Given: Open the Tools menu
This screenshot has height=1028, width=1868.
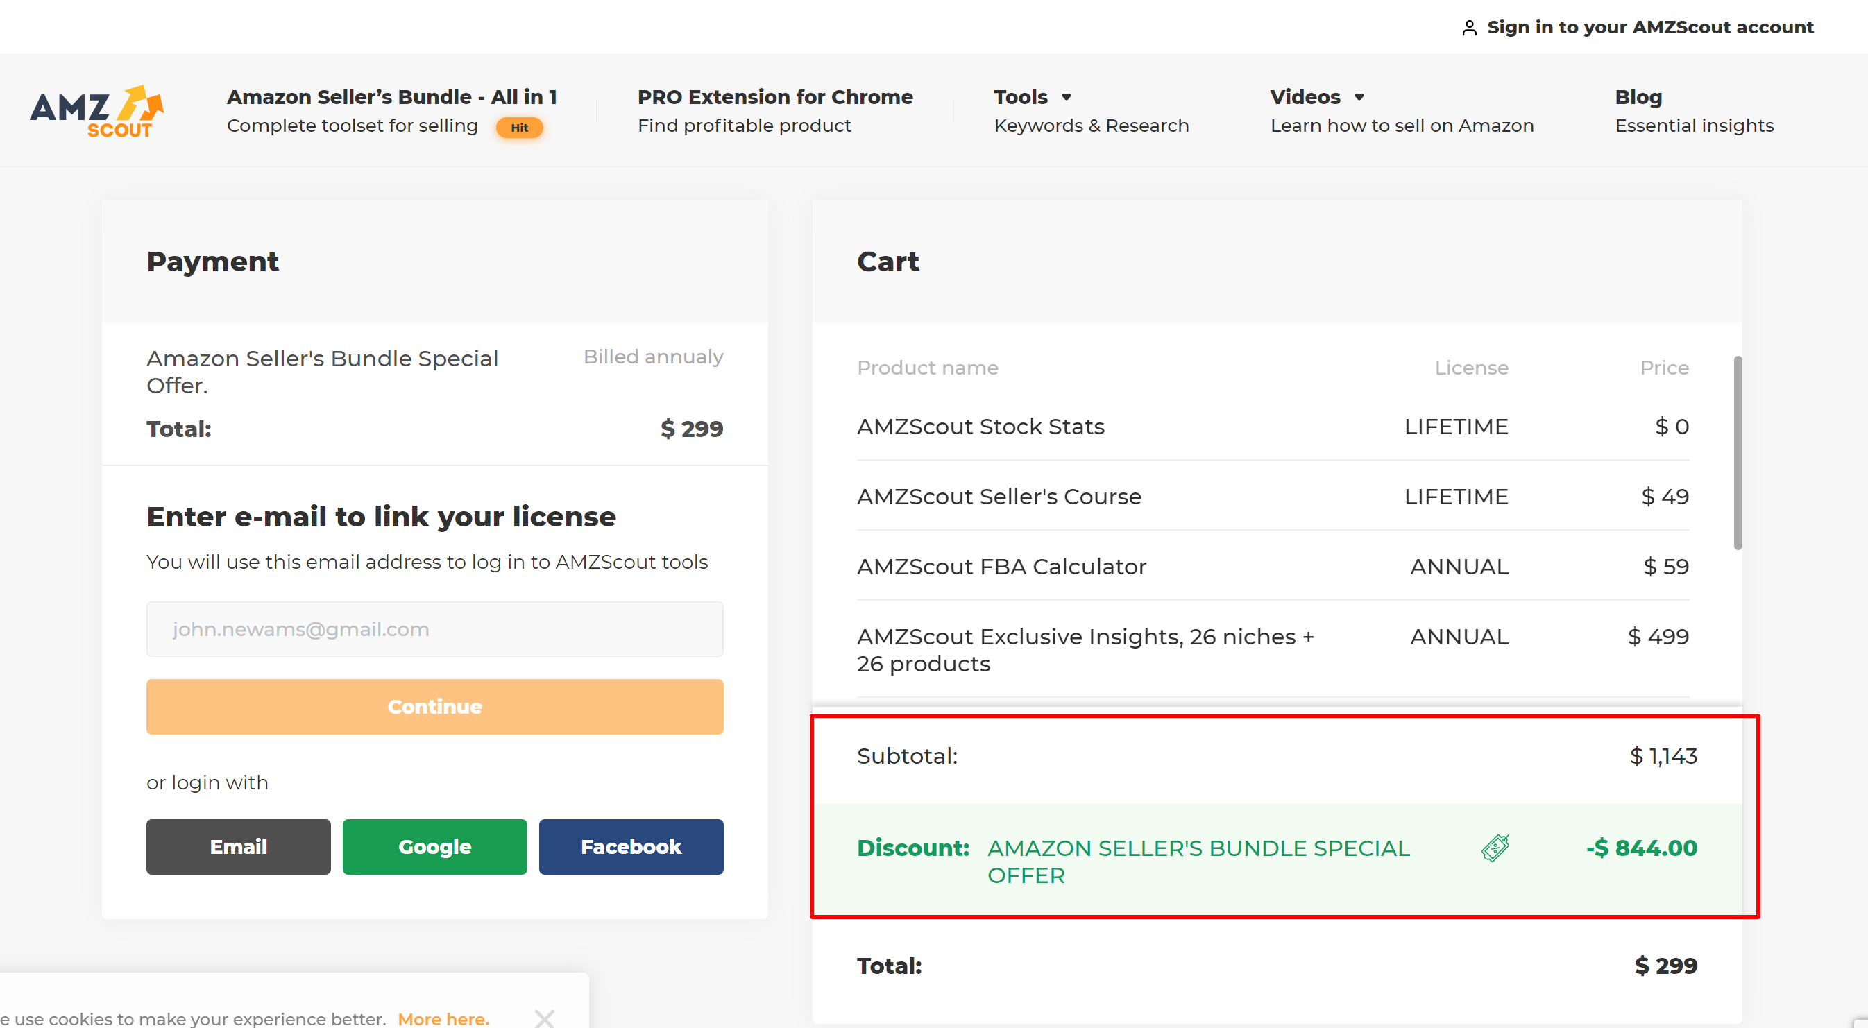Looking at the screenshot, I should (1092, 111).
